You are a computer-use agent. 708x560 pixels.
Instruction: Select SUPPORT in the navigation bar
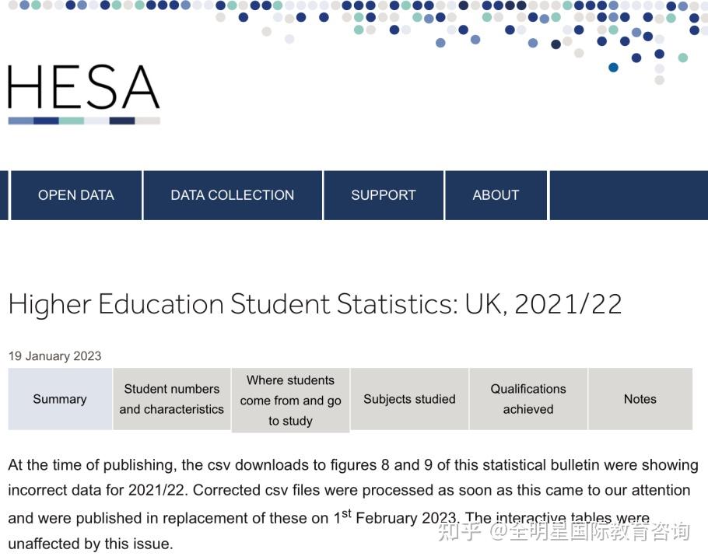384,195
